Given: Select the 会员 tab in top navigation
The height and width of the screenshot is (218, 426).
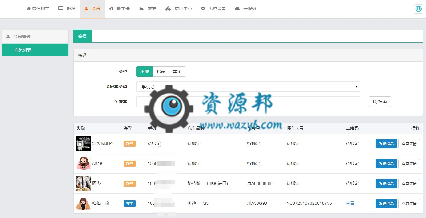Looking at the screenshot, I should pyautogui.click(x=92, y=9).
